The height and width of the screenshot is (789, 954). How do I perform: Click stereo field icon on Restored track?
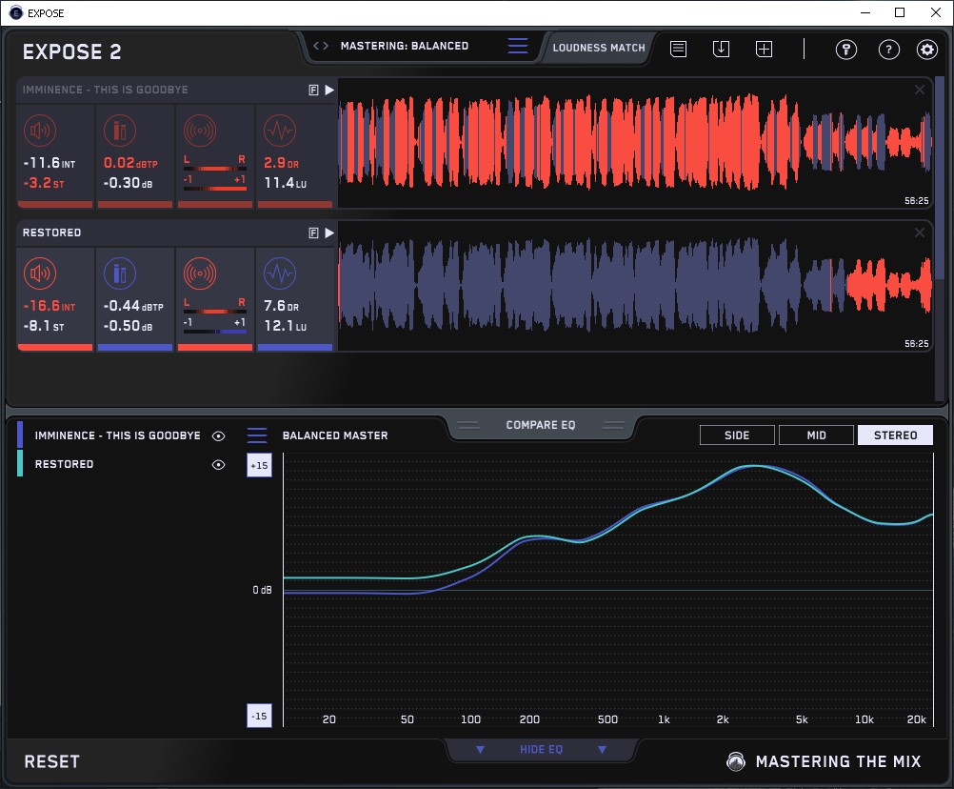coord(200,273)
